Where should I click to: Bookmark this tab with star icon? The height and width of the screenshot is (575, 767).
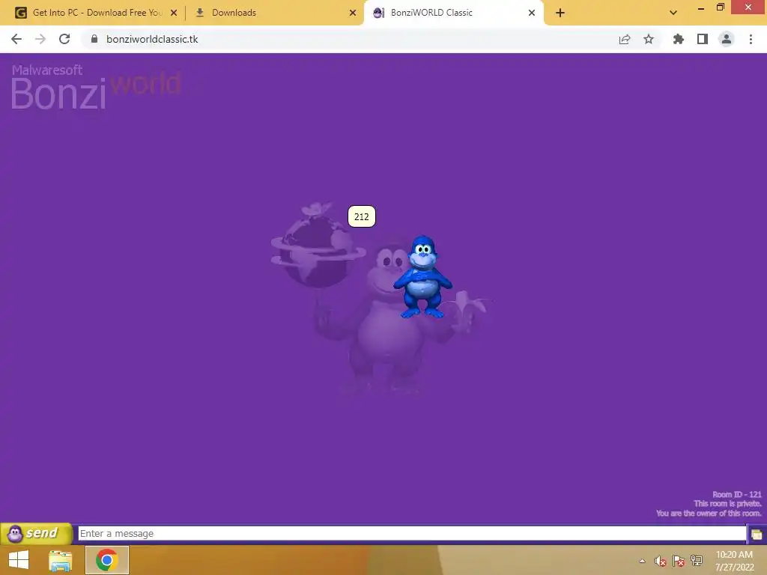pos(649,39)
